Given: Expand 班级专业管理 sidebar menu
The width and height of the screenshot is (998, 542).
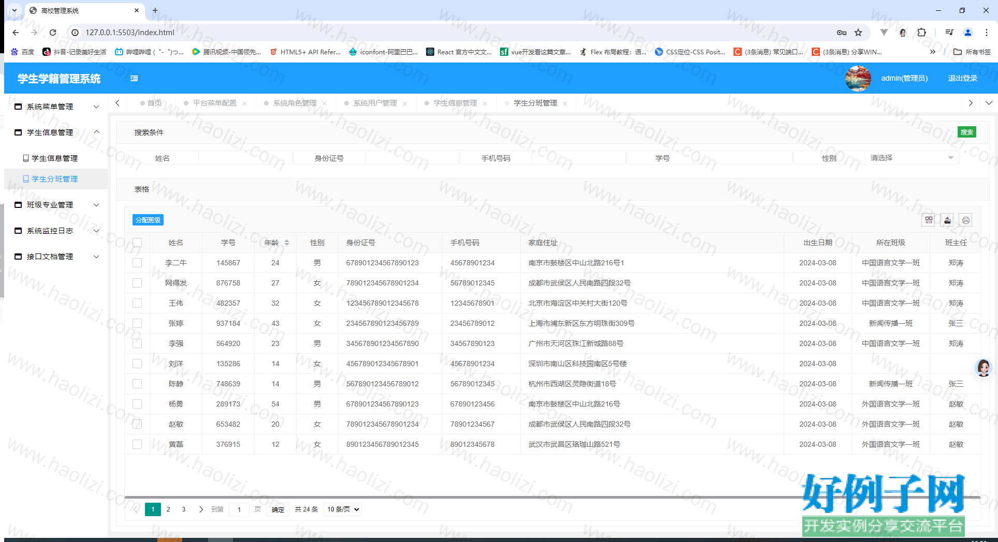Looking at the screenshot, I should point(56,205).
